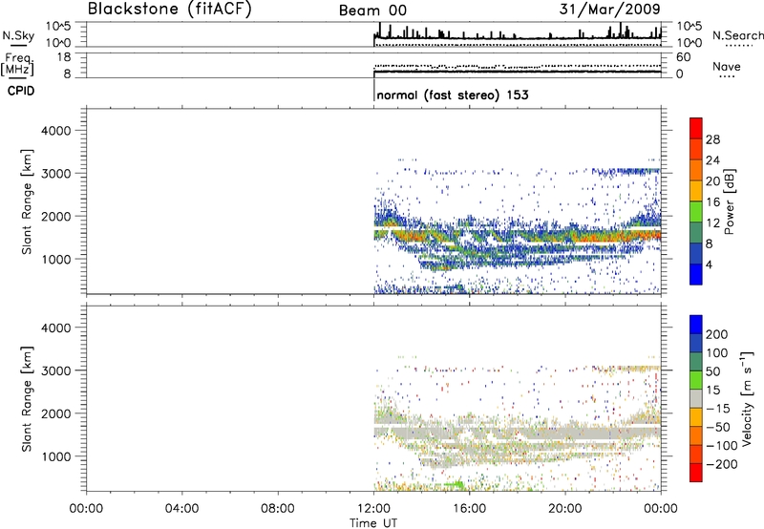Image resolution: width=764 pixels, height=529 pixels.
Task: Pick the bright blue top segment of the Velocity colorbar
Action: pyautogui.click(x=696, y=325)
